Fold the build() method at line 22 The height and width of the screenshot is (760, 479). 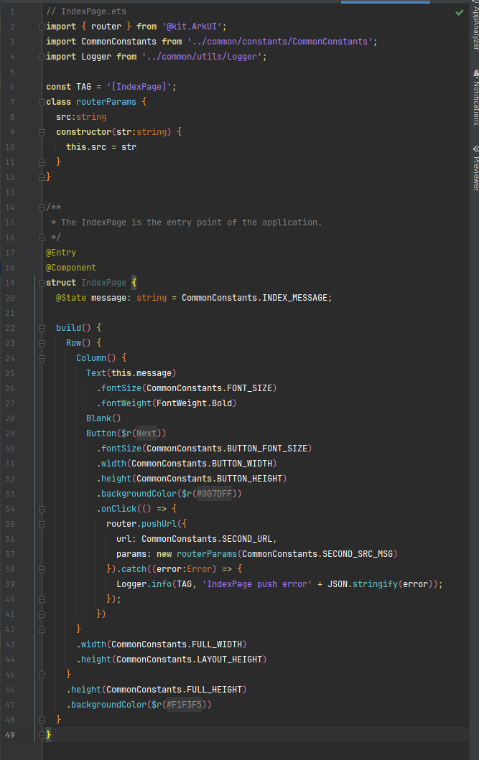(x=42, y=328)
